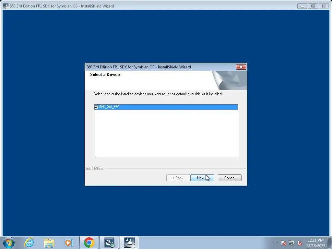
Task: Launch Internet Explorer from the taskbar
Action: (29, 243)
